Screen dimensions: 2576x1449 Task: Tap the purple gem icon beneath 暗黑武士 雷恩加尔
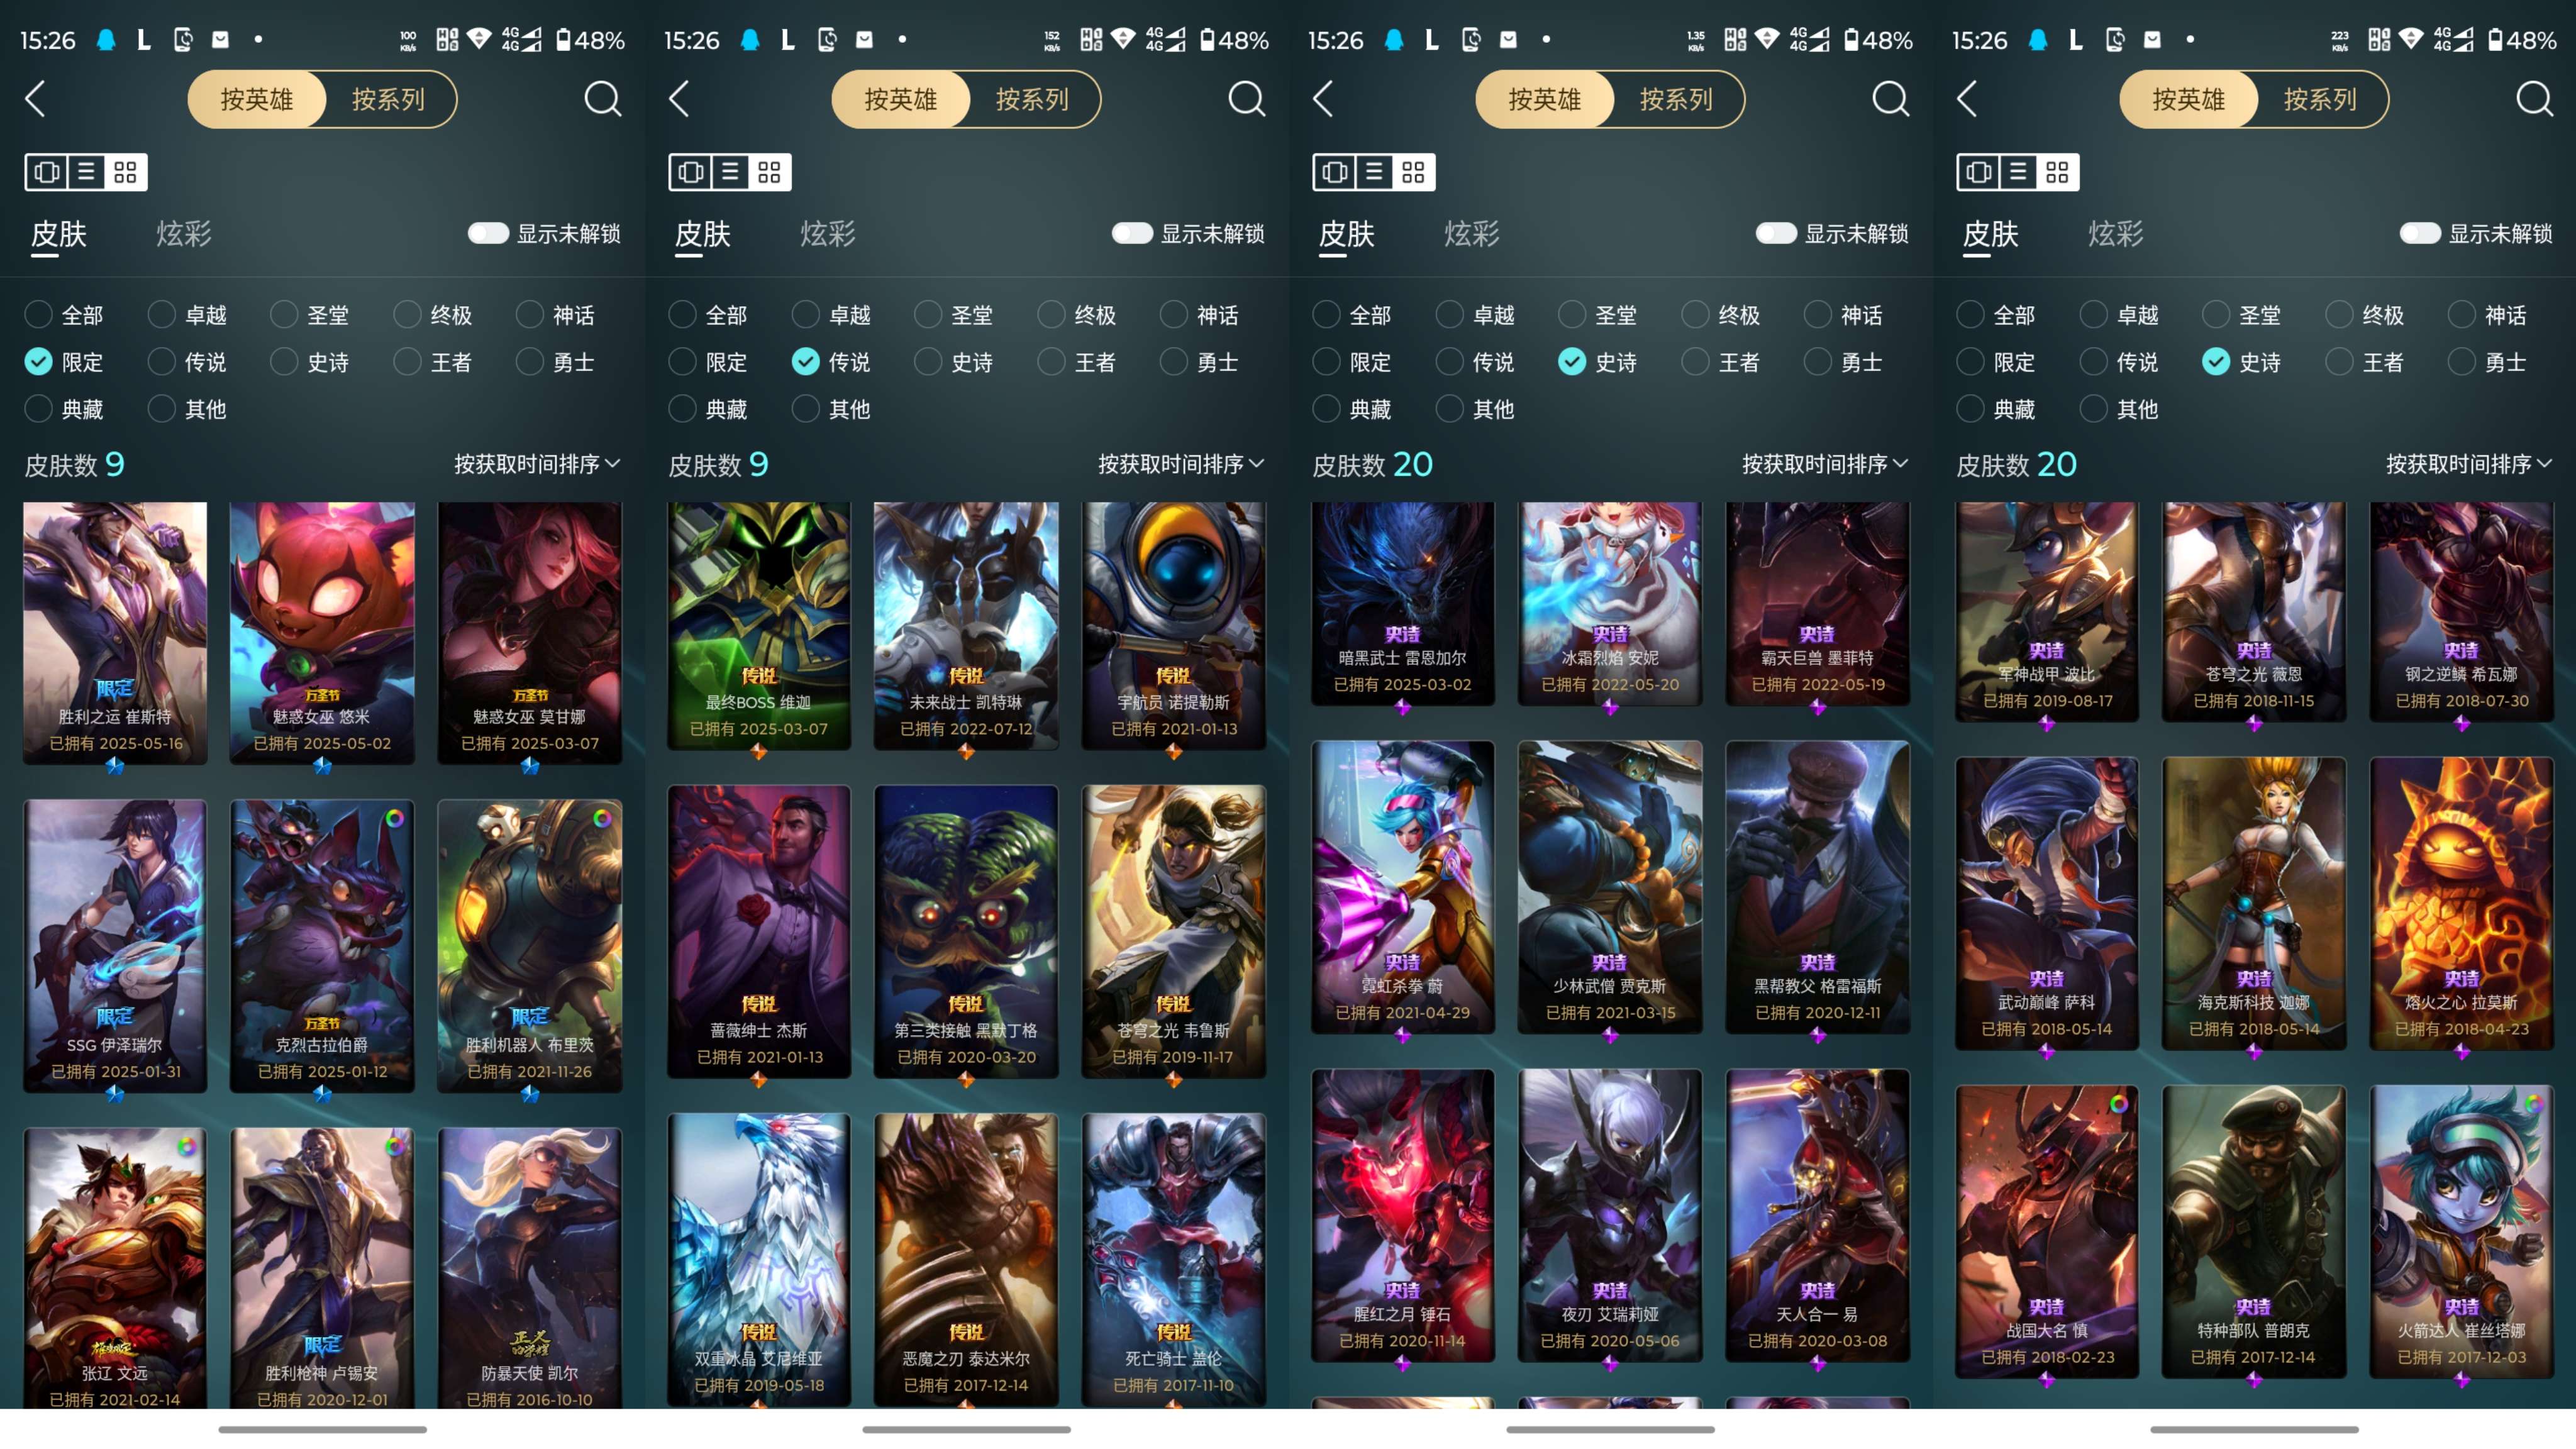coord(1403,707)
